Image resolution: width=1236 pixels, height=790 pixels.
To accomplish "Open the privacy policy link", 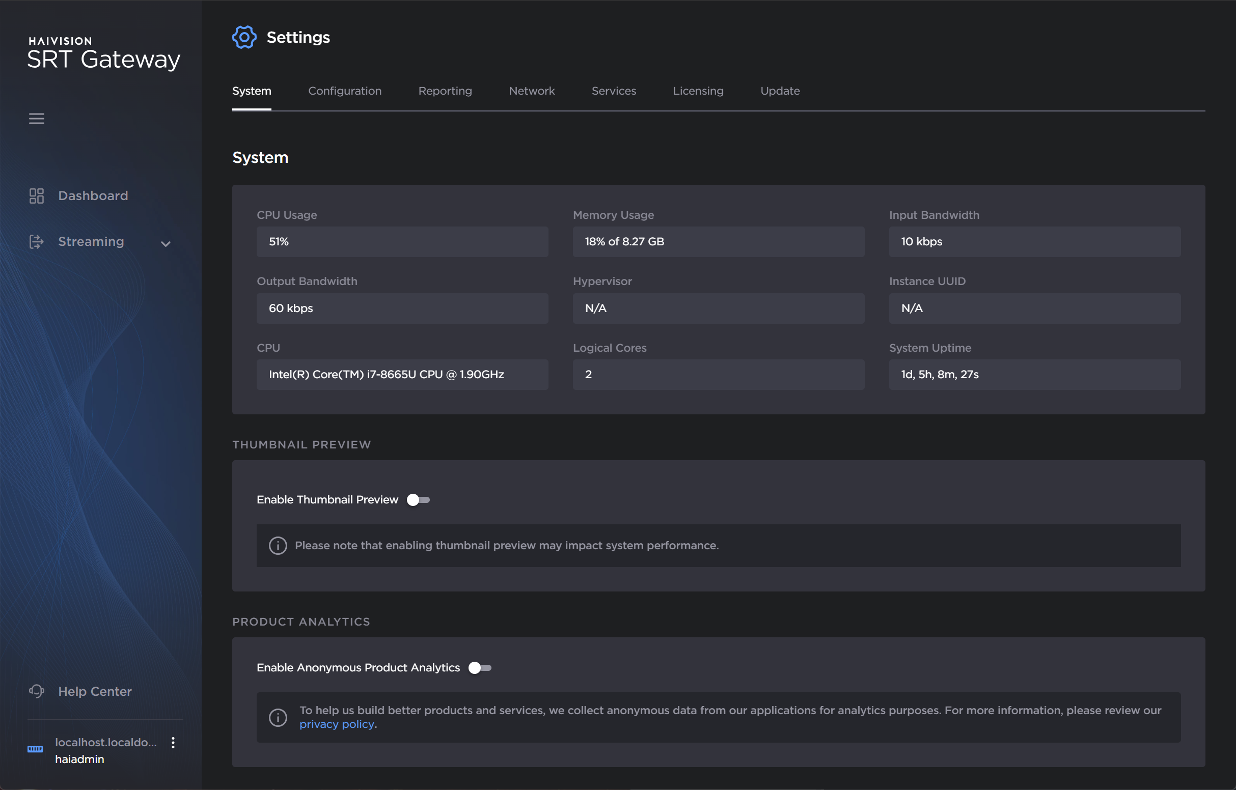I will (337, 724).
